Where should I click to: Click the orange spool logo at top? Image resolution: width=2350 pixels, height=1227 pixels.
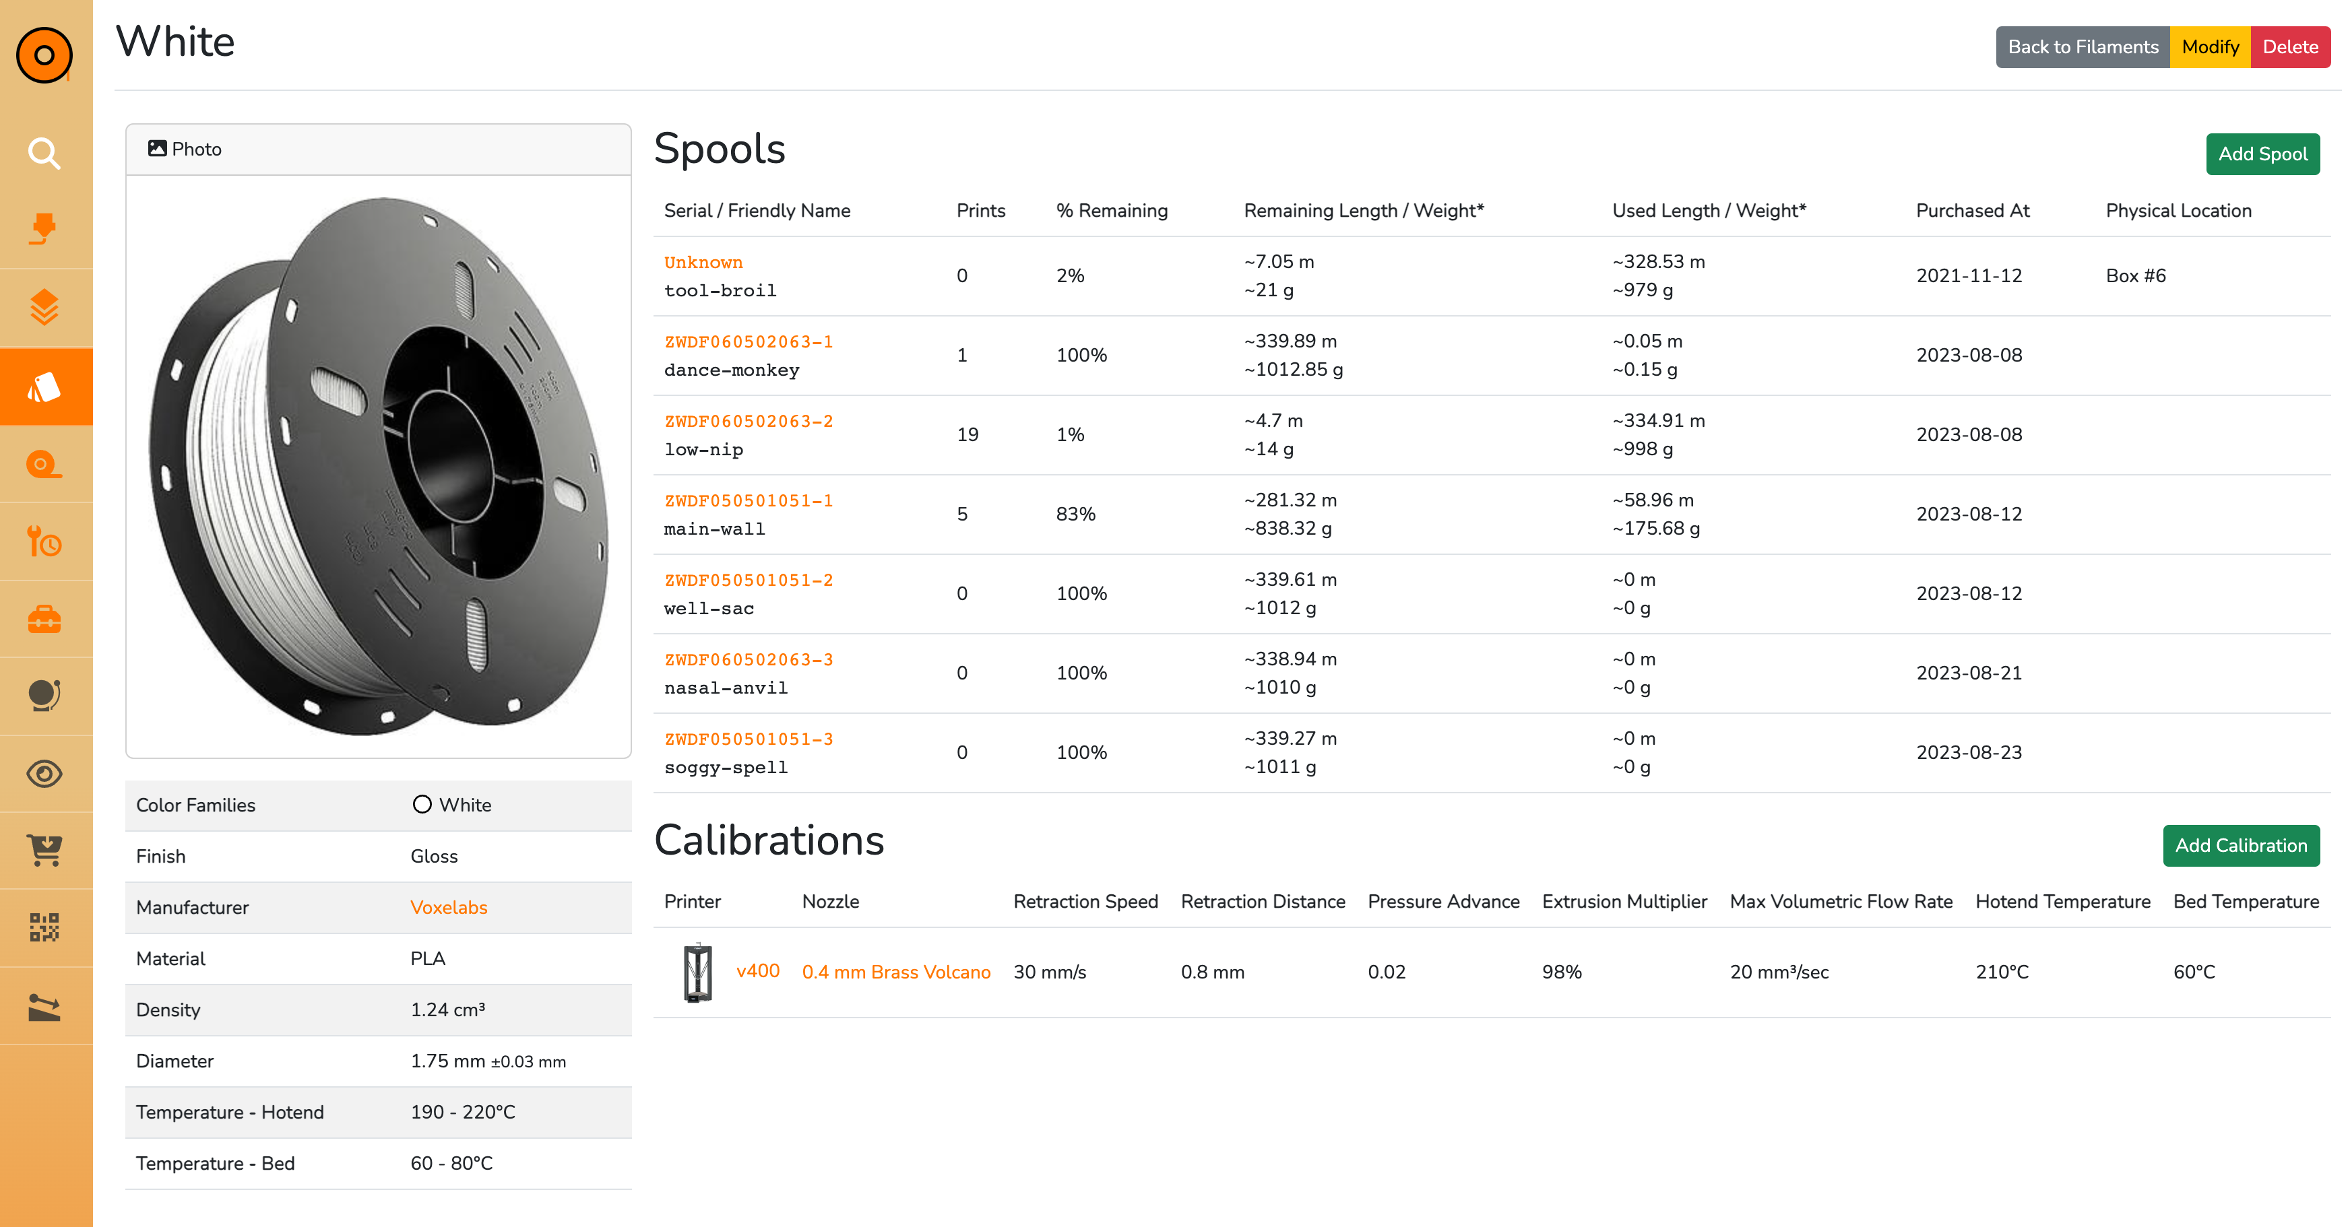[44, 55]
